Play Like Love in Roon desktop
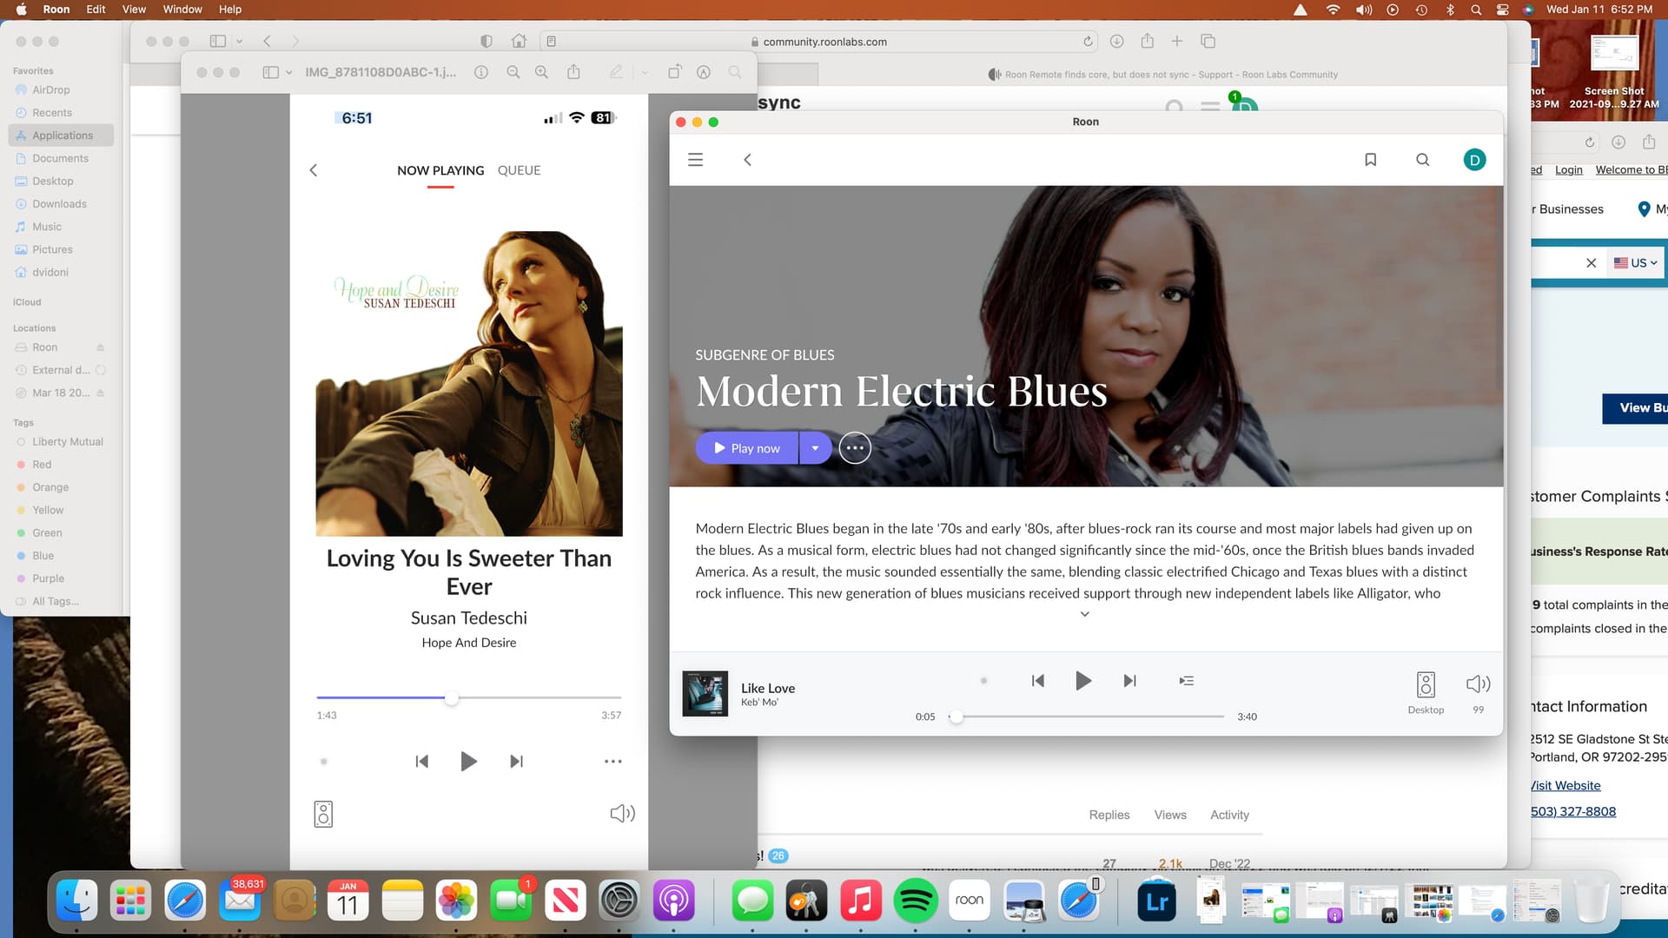The height and width of the screenshot is (938, 1668). click(1082, 681)
